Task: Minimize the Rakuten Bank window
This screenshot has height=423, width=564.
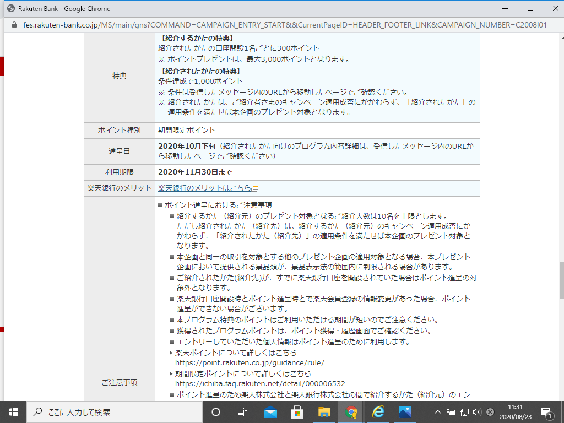Action: click(505, 8)
